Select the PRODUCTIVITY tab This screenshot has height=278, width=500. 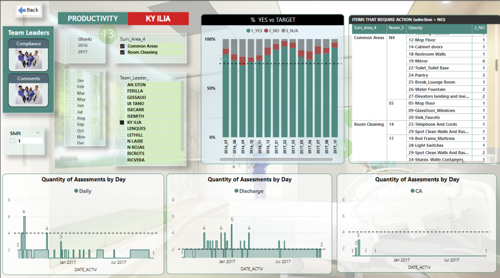(x=93, y=19)
